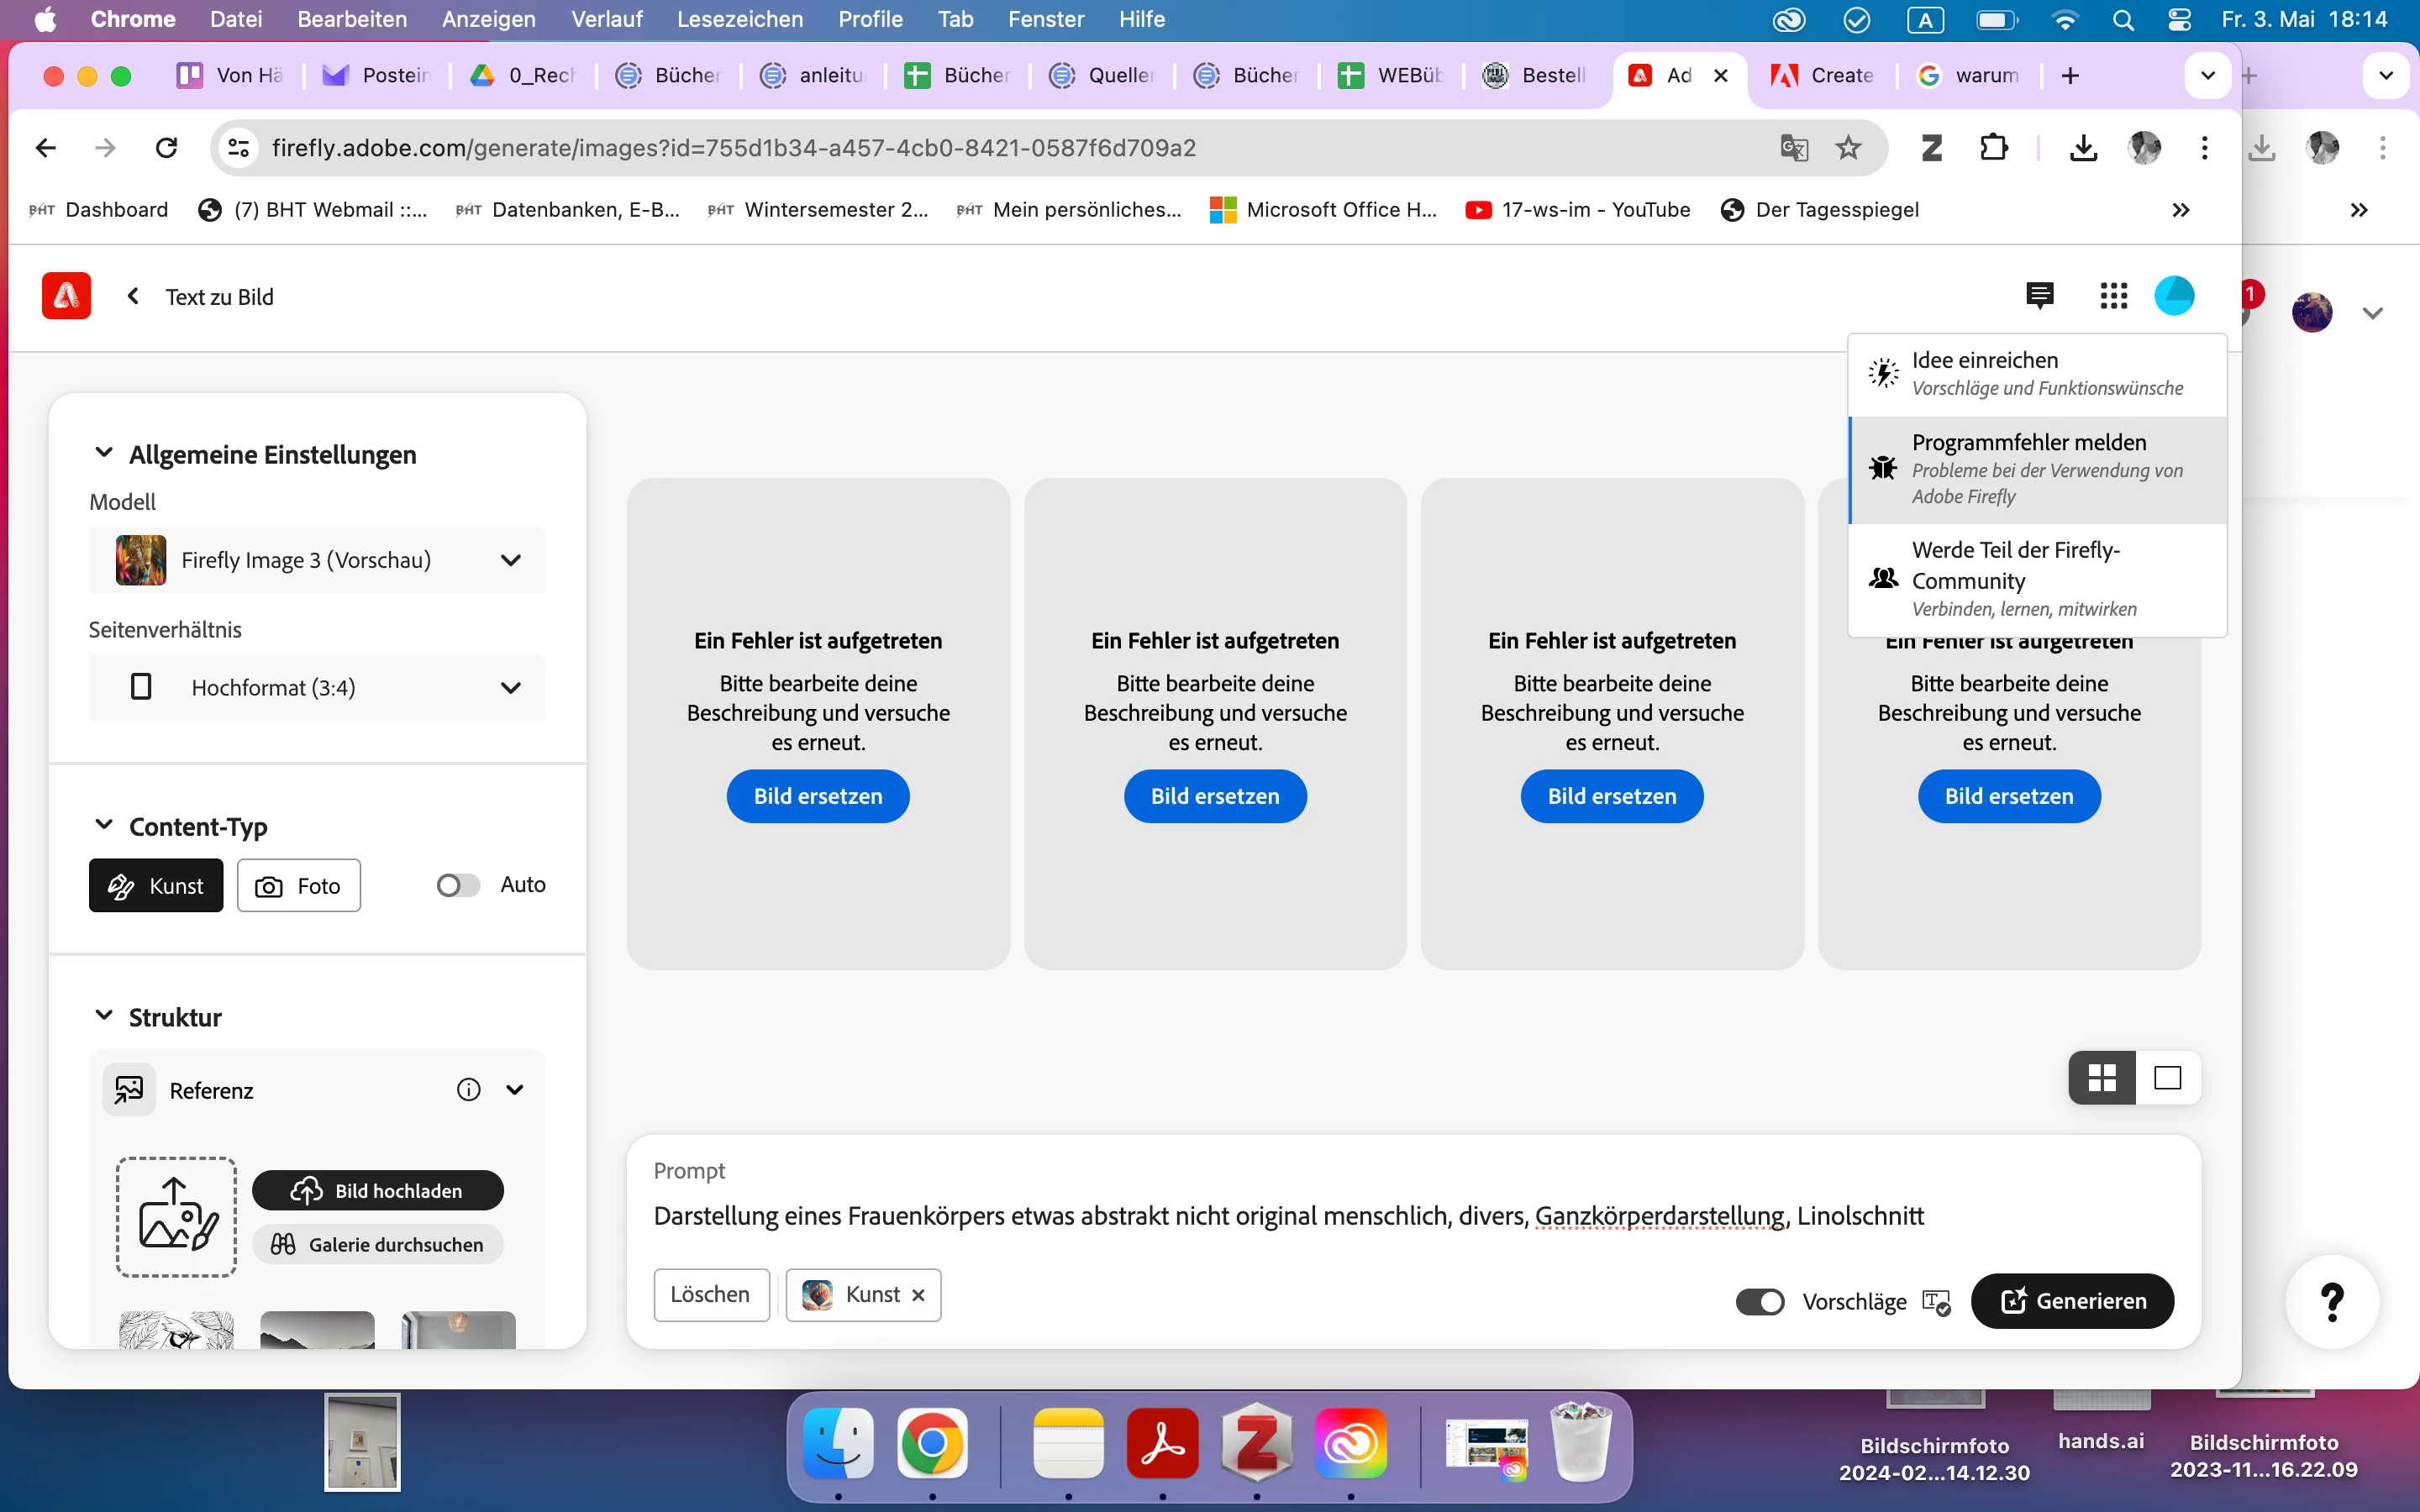Select the grid view layout icon

click(2102, 1078)
